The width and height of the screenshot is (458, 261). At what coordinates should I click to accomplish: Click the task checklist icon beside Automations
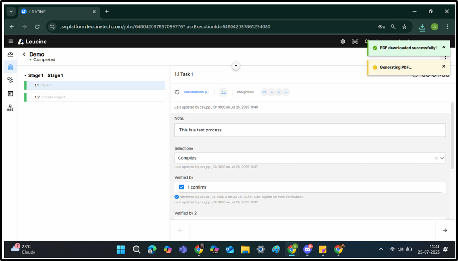[x=223, y=92]
